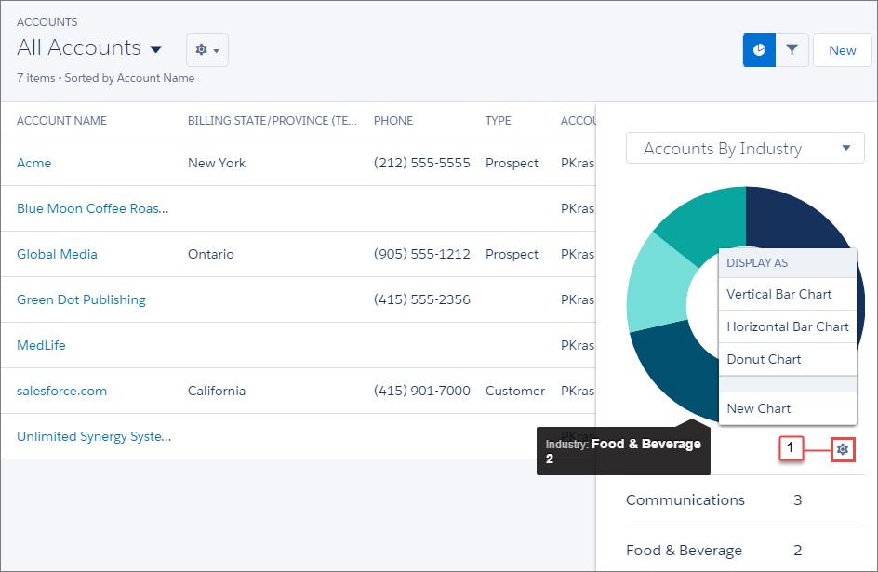Select Horizontal Bar Chart option
Viewport: 878px width, 572px height.
787,326
